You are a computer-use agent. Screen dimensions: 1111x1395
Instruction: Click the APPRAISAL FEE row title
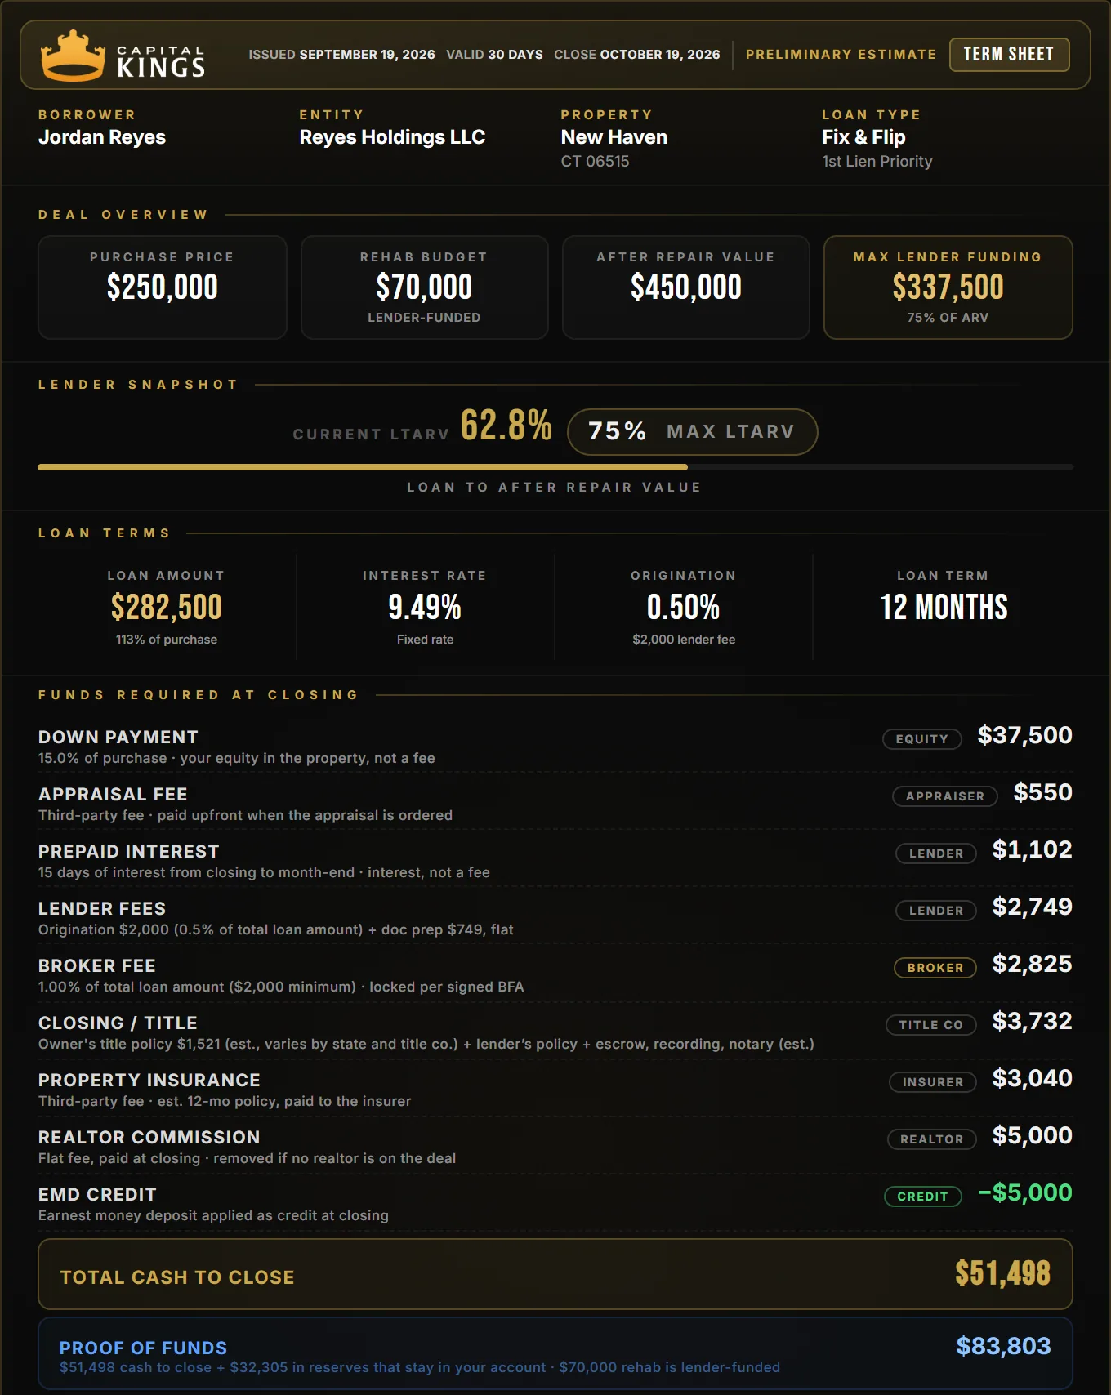click(x=113, y=795)
